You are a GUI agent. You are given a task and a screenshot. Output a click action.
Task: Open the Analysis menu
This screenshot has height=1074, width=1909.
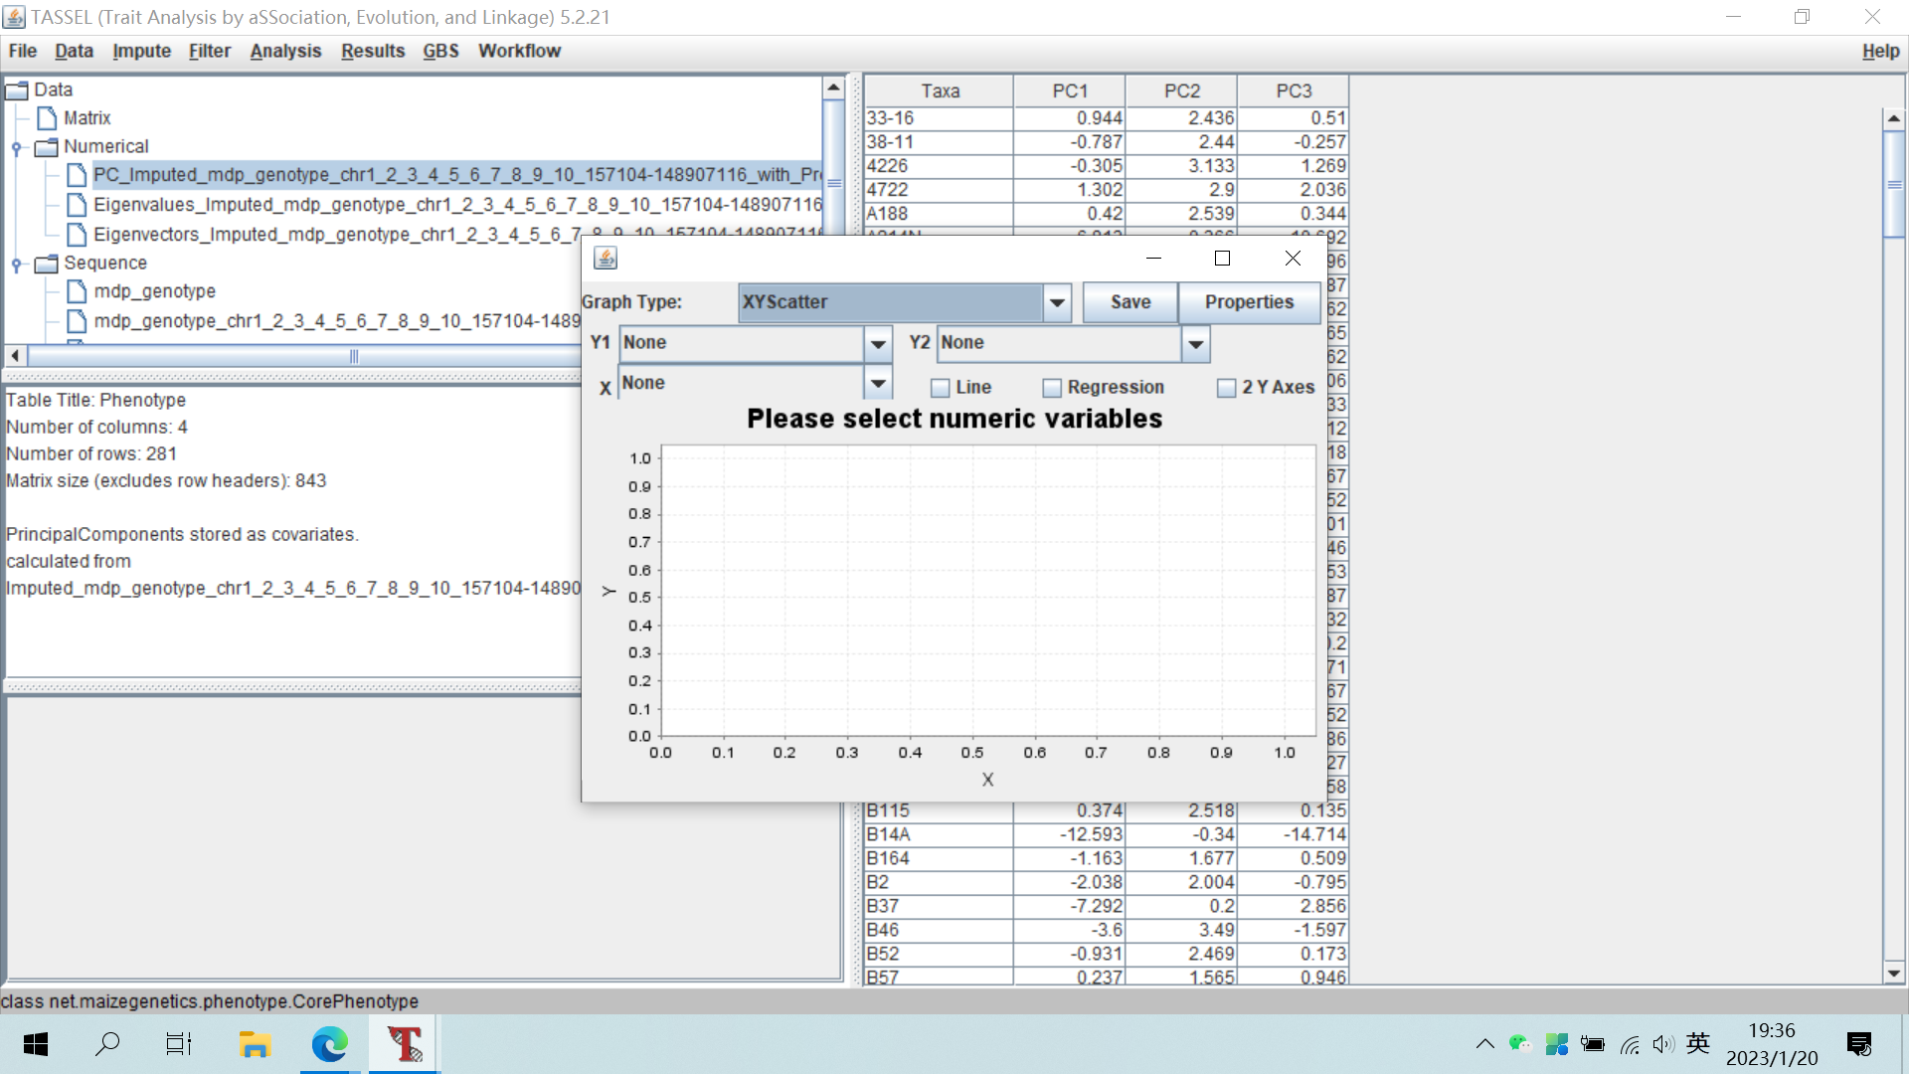(x=285, y=51)
